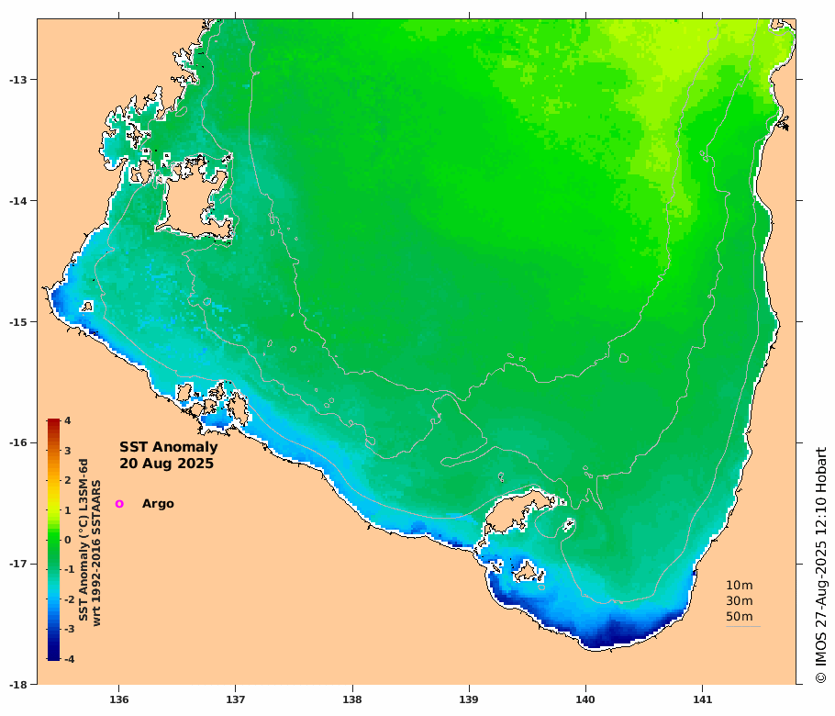This screenshot has width=835, height=716.
Task: Click the latitude axis label '-17'
Action: (x=18, y=564)
